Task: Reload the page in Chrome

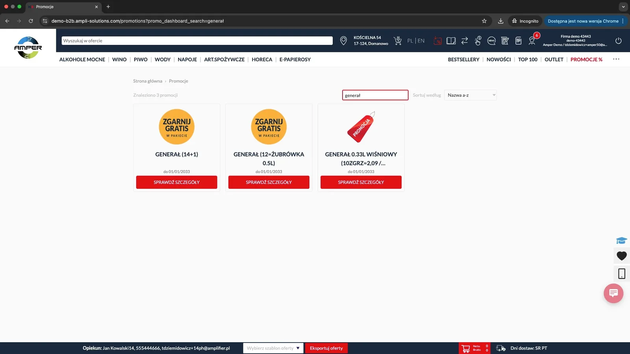Action: pyautogui.click(x=31, y=21)
